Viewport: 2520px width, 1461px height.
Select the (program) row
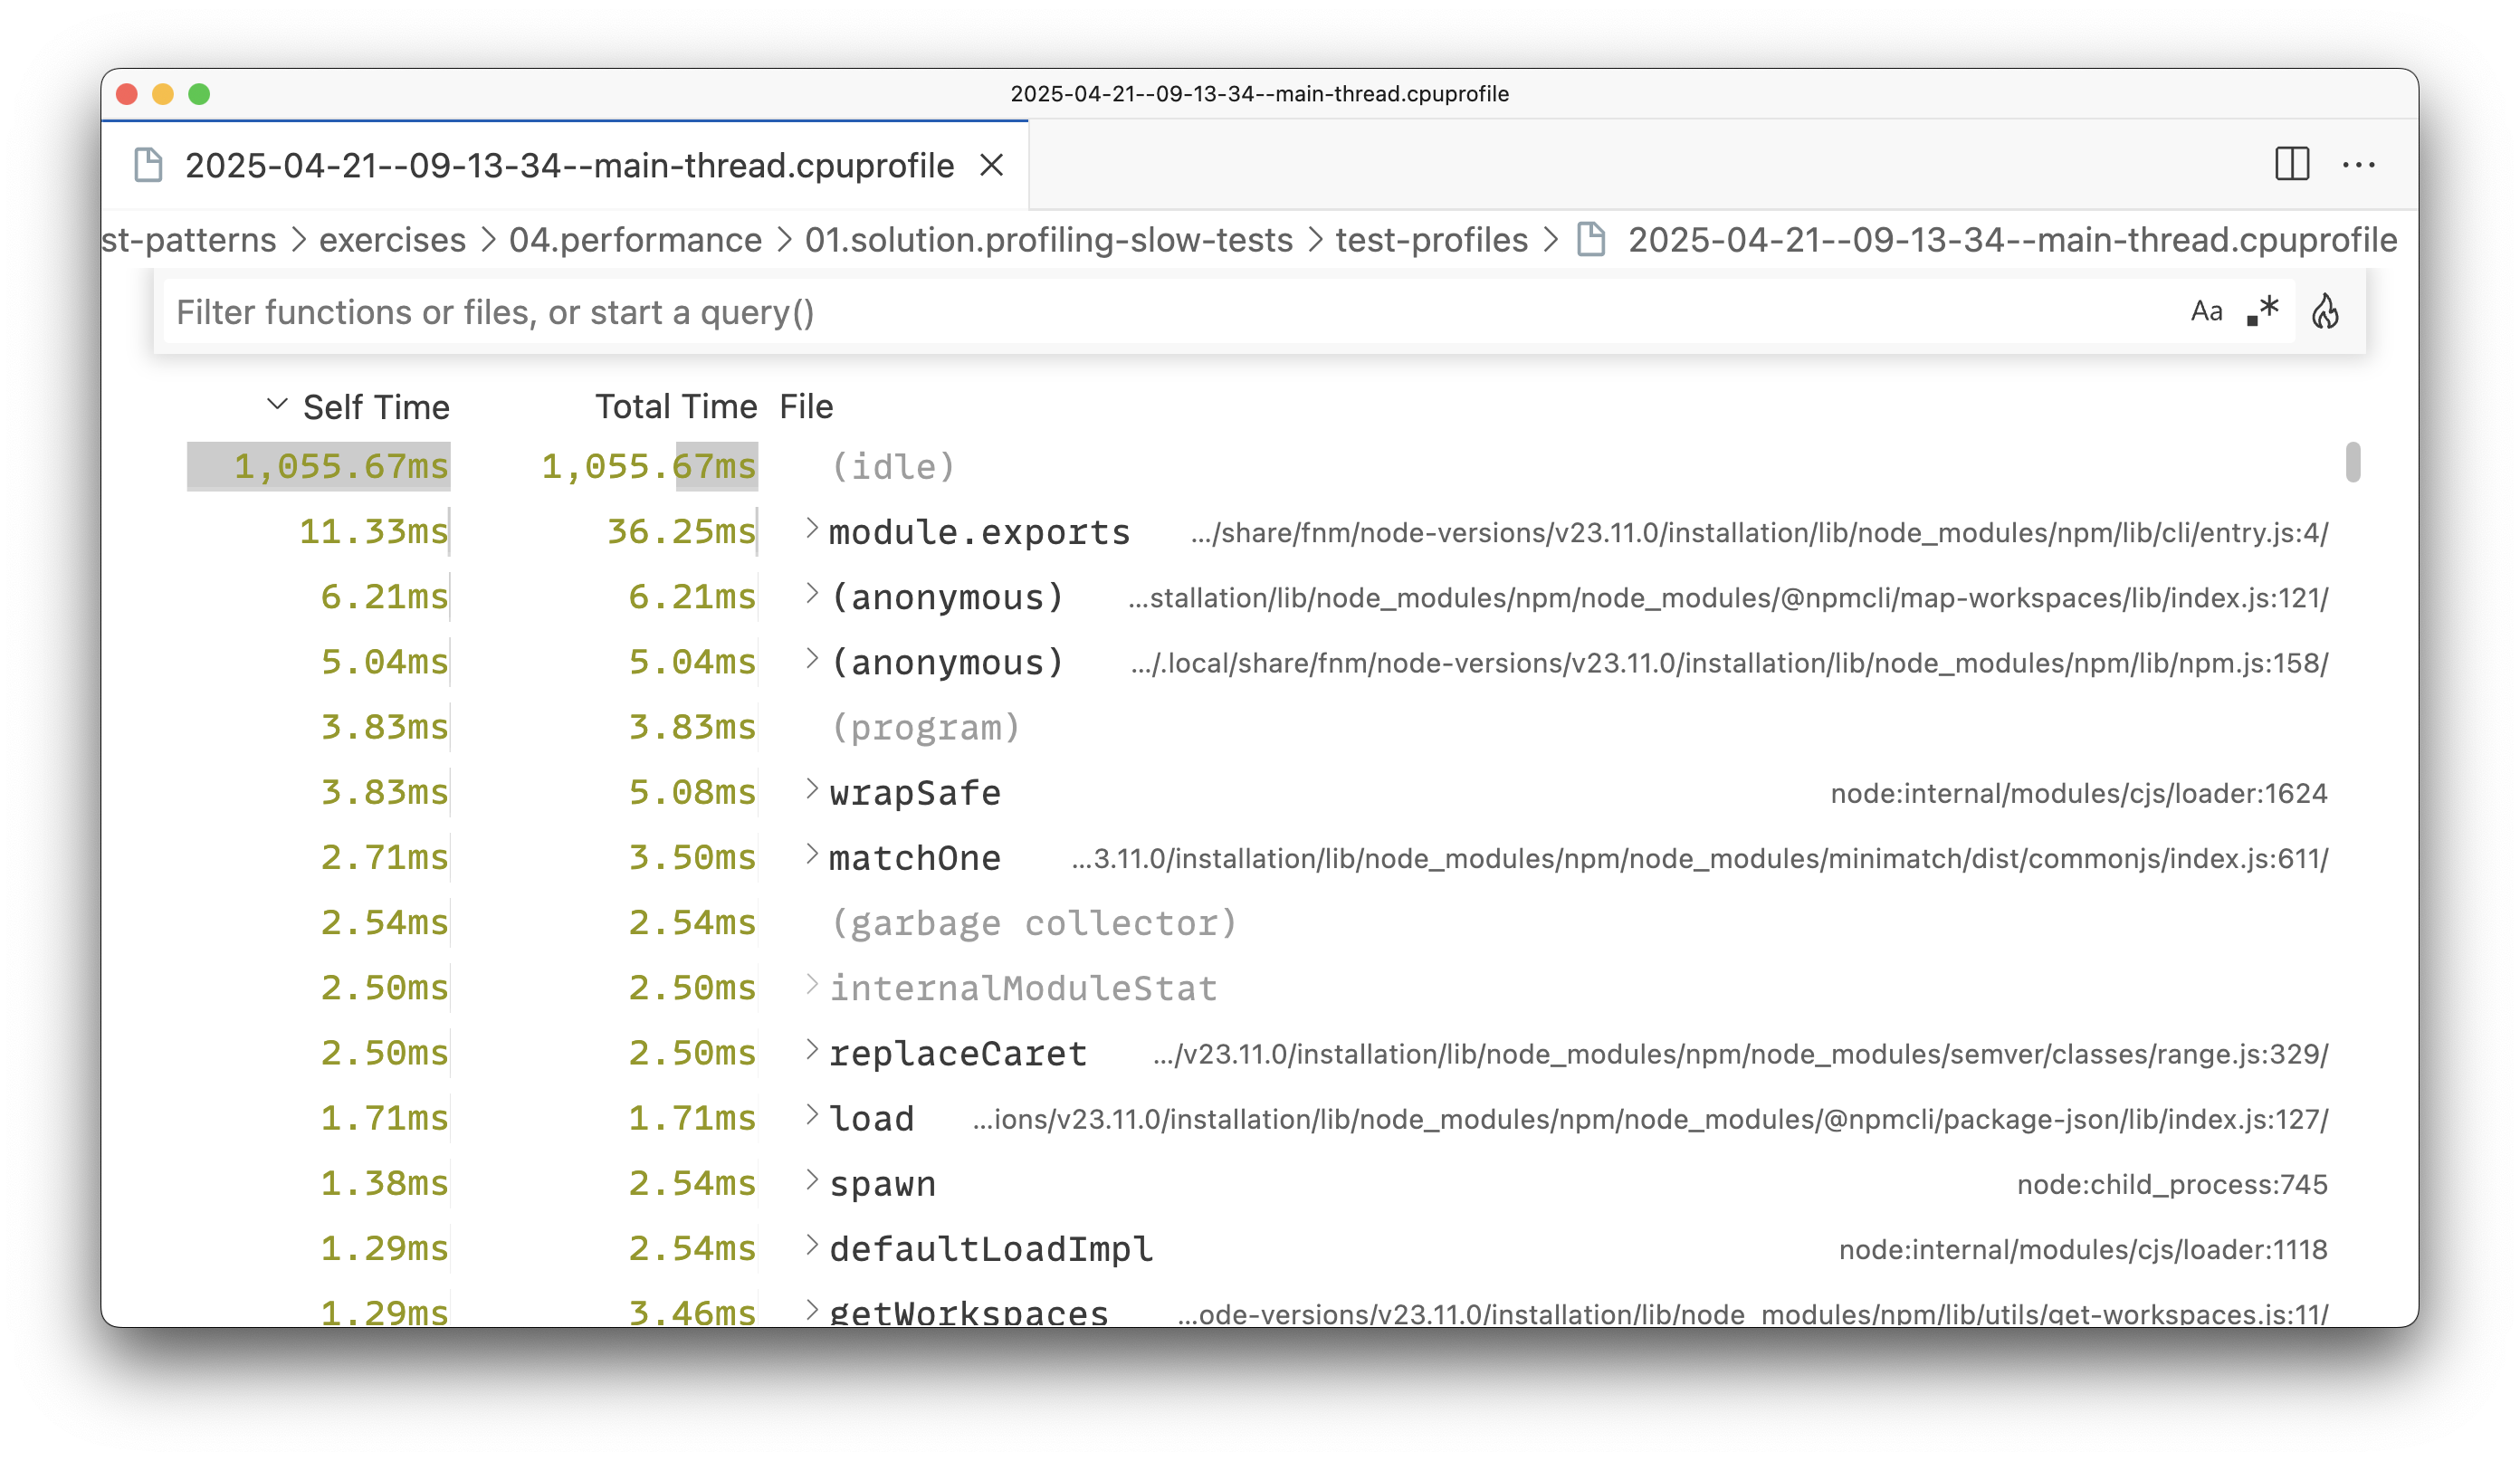tap(1260, 727)
